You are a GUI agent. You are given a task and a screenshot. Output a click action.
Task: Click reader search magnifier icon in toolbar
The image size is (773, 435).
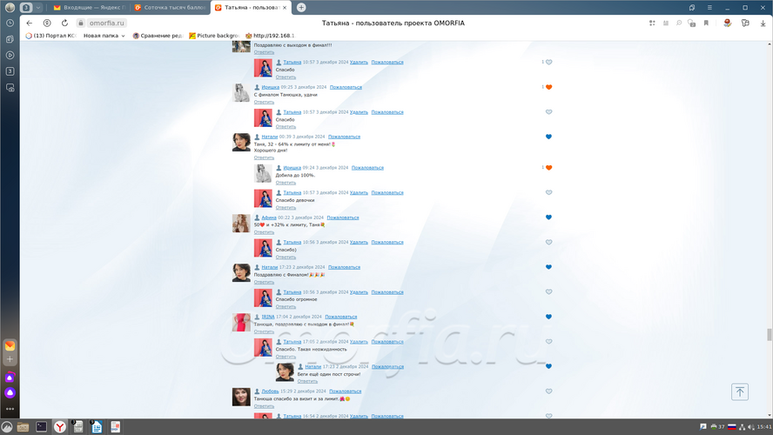679,23
